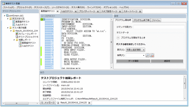Viewport: 189px width, 107px height.
Task: Close the 画面操作テスト tab
Action: [58, 11]
